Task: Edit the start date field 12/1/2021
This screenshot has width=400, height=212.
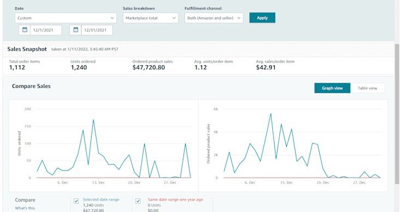Action: point(46,30)
